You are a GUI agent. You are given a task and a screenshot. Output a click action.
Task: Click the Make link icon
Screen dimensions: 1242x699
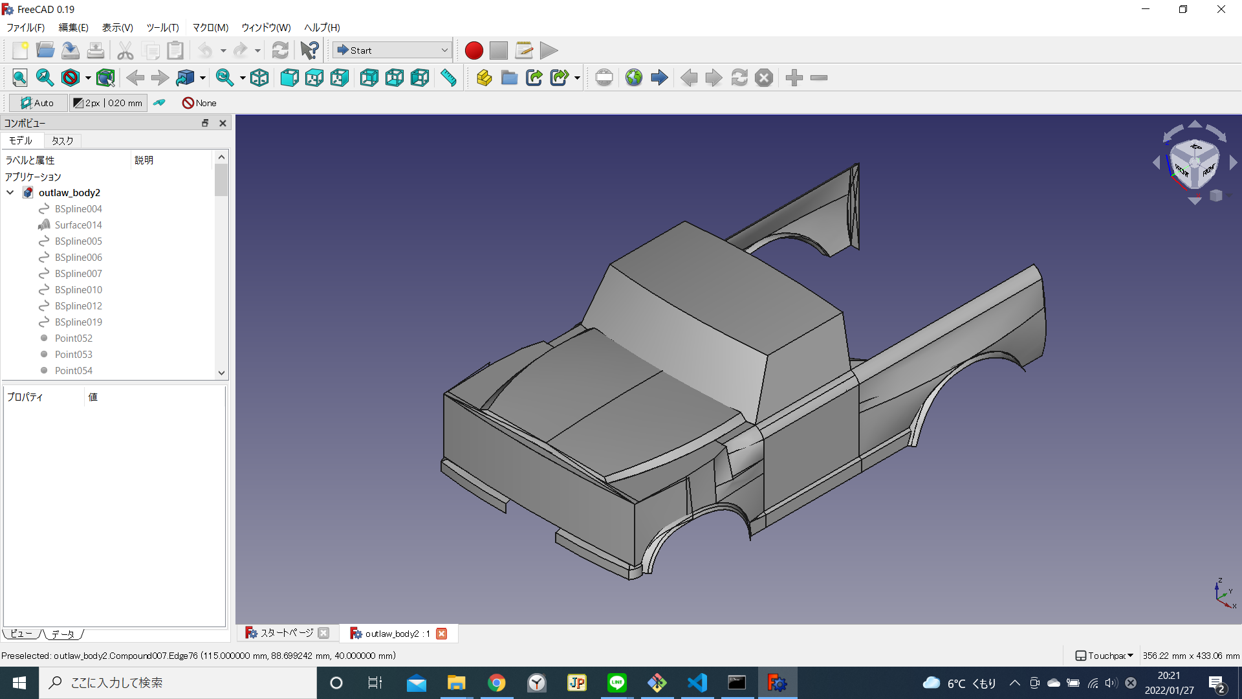click(x=534, y=78)
